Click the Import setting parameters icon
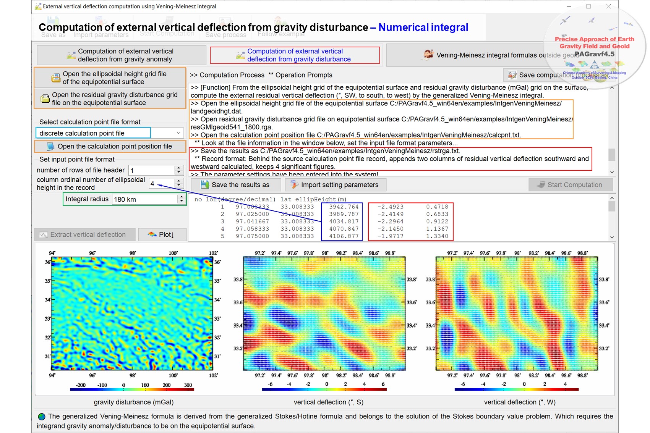 pos(294,185)
